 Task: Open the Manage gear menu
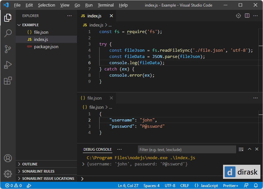point(8,174)
